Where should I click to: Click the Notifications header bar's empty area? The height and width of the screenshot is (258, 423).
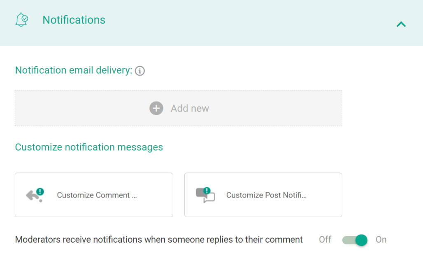coord(247,23)
